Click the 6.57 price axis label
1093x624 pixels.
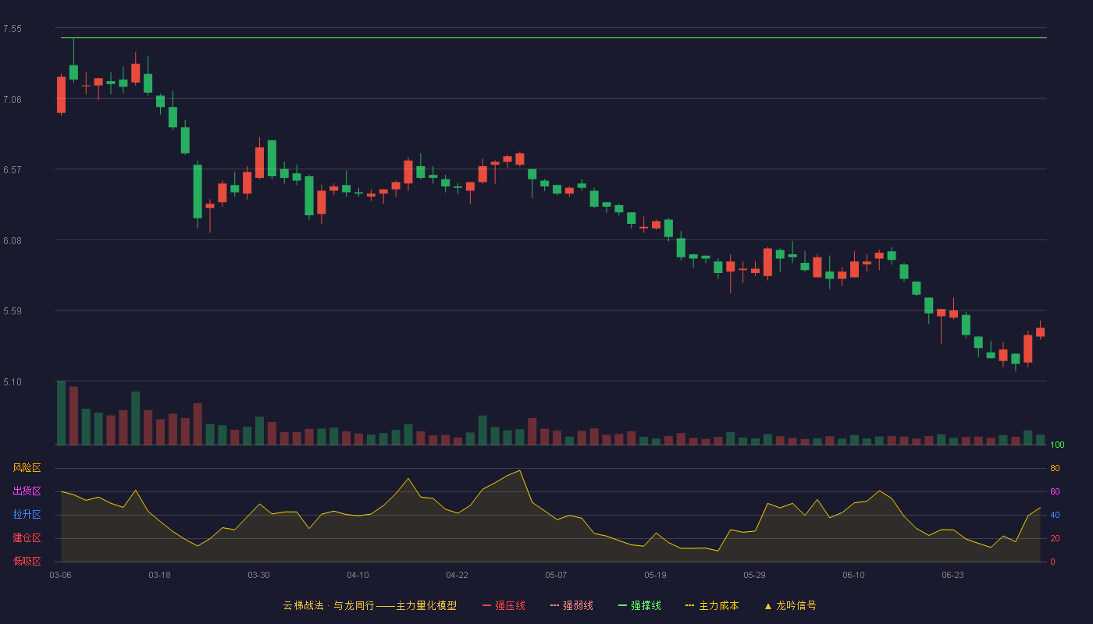pyautogui.click(x=12, y=170)
